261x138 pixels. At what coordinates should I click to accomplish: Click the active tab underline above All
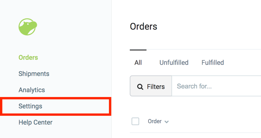pos(138,50)
